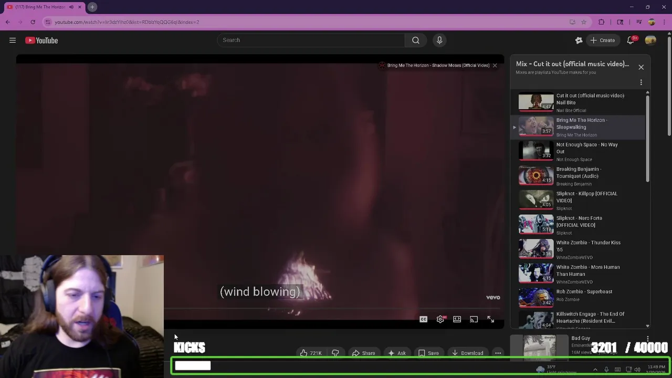Click the playlist scroll-down arrow
Screen dimensions: 672x378
point(647,326)
